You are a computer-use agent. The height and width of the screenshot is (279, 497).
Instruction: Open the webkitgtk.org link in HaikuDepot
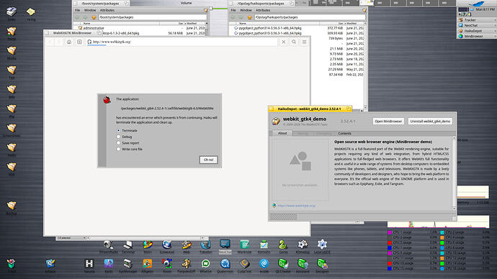click(296, 206)
